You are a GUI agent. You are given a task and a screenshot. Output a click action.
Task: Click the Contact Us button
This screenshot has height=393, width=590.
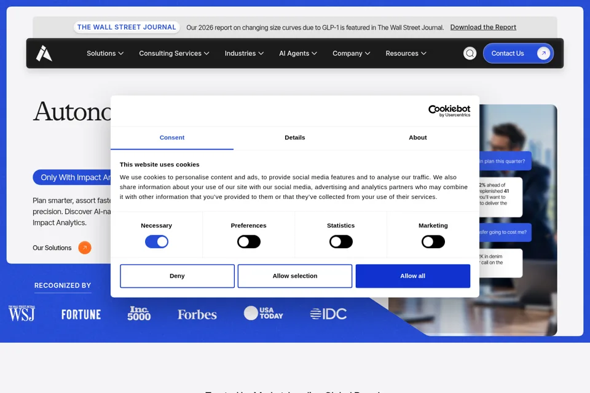[x=518, y=53]
